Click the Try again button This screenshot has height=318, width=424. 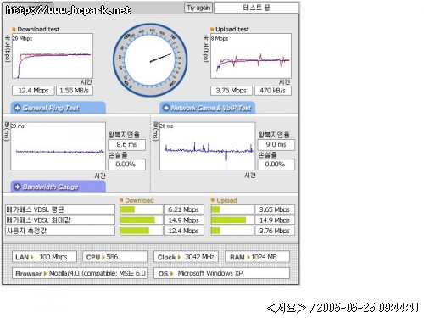[x=198, y=8]
